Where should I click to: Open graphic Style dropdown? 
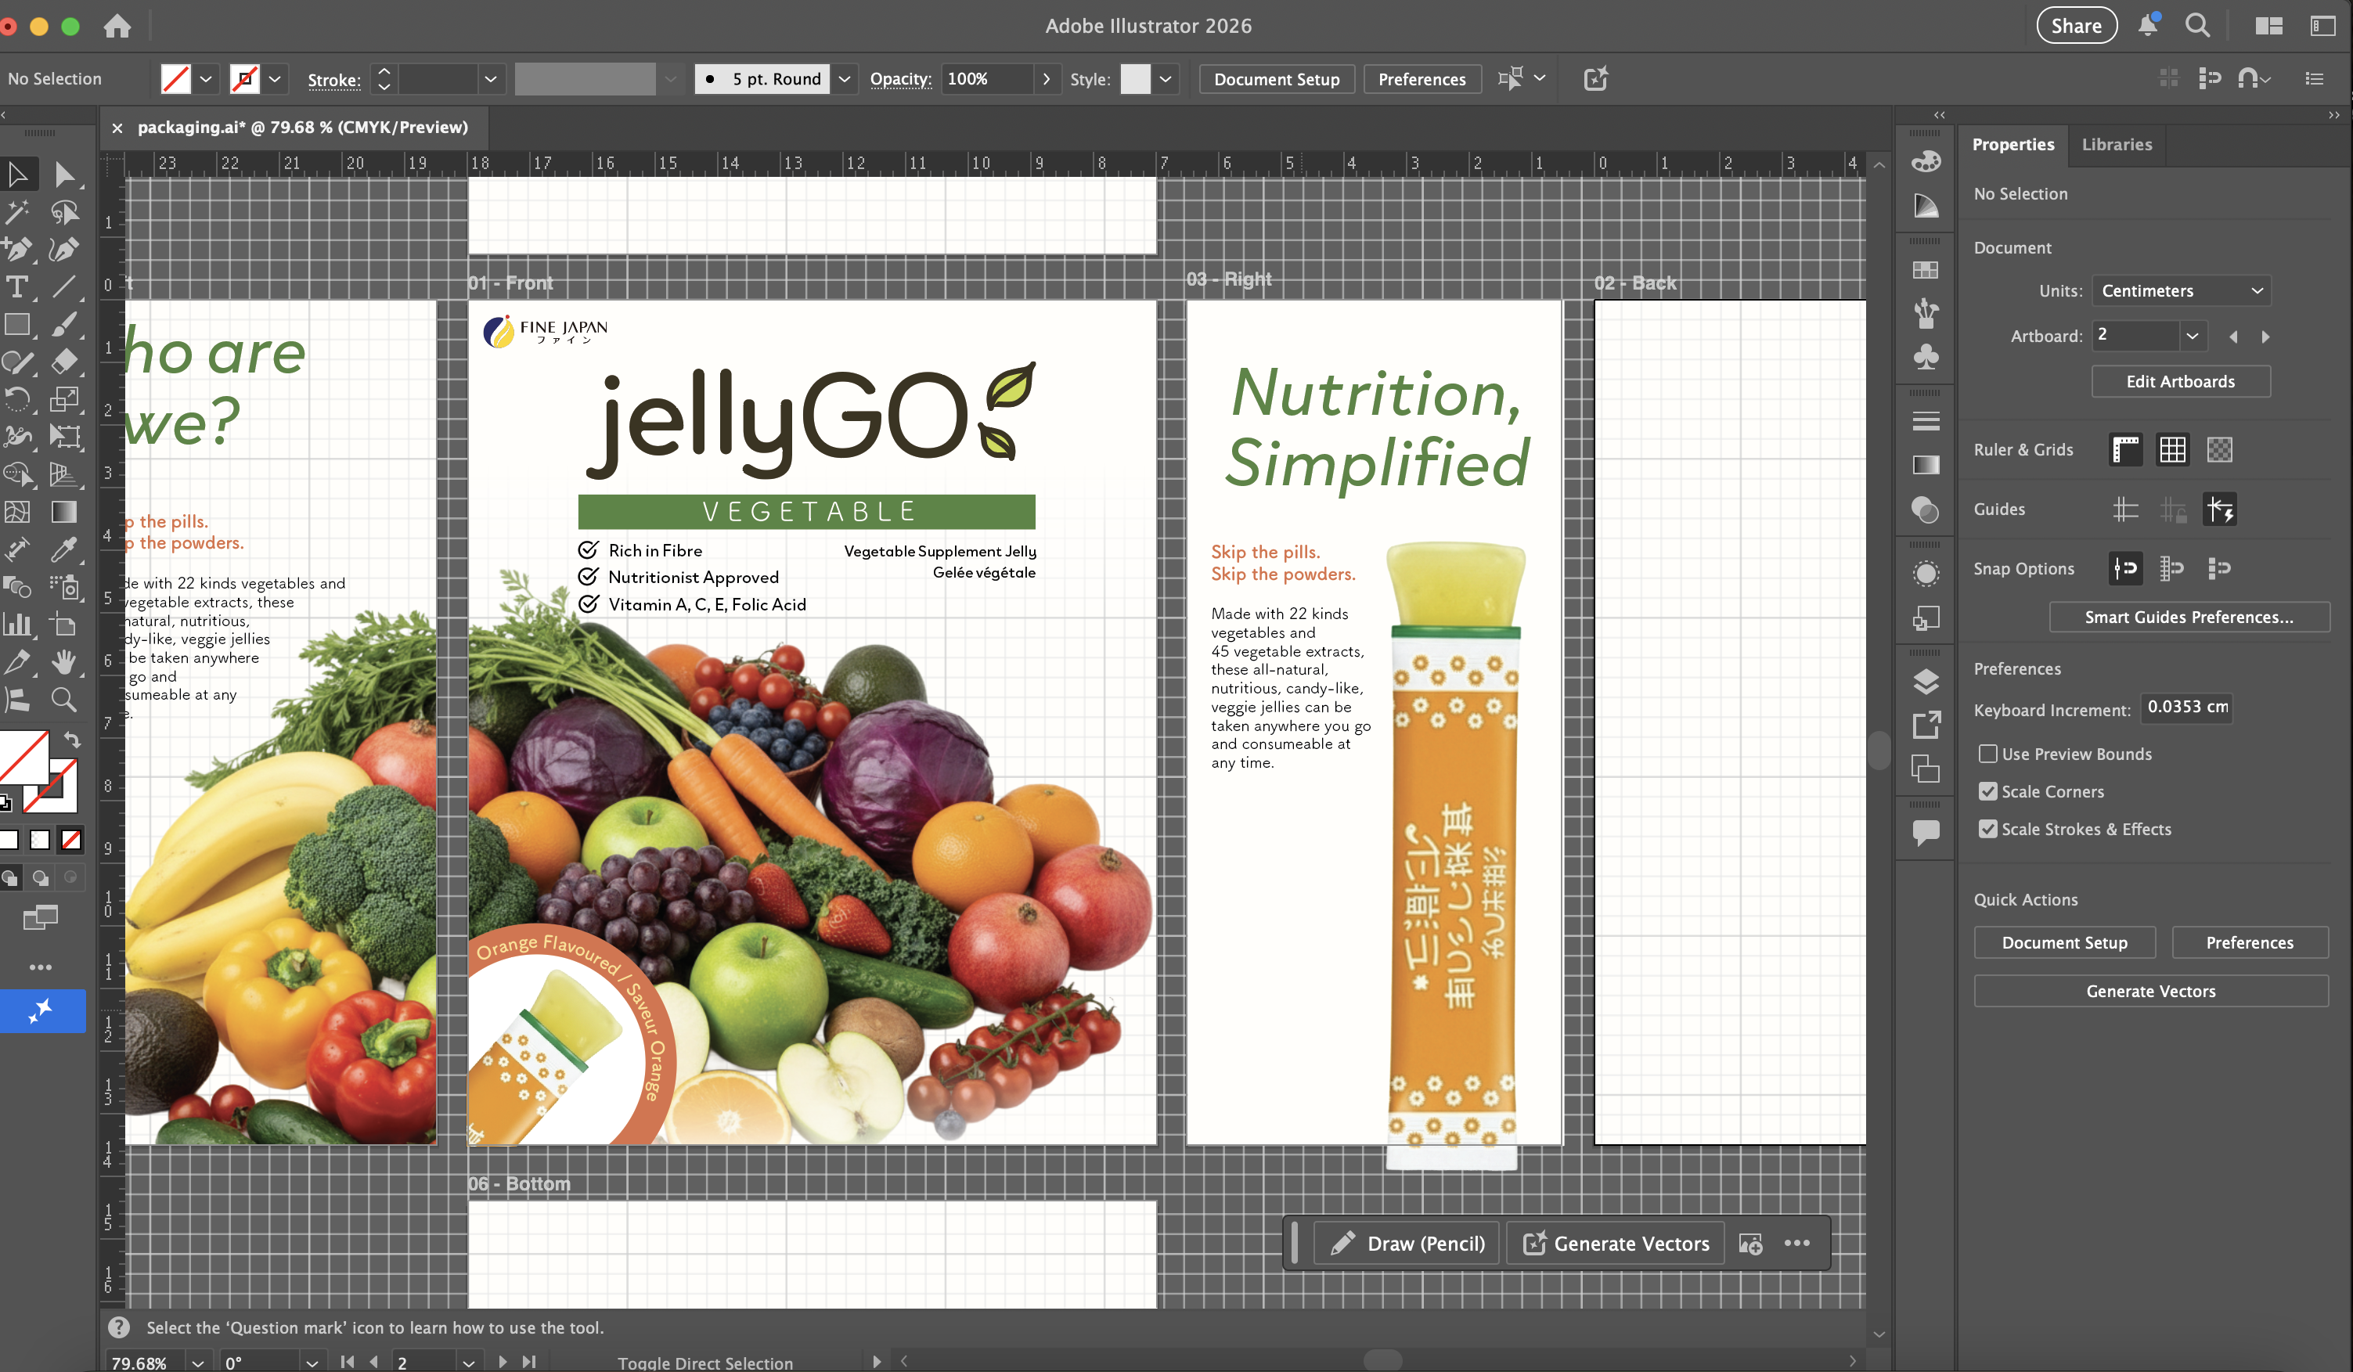coord(1164,79)
